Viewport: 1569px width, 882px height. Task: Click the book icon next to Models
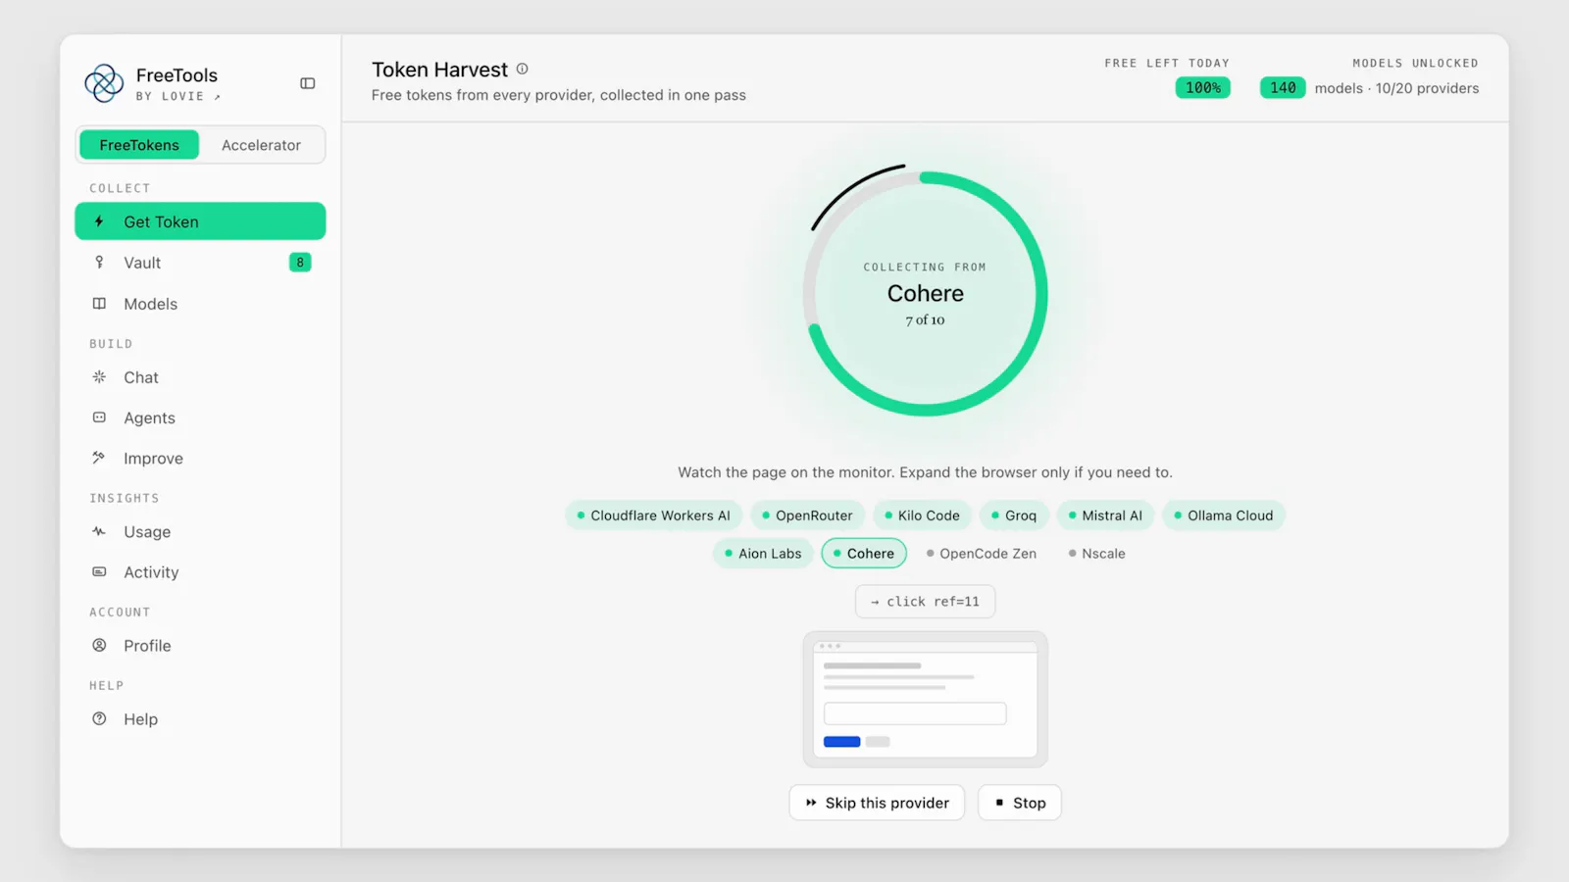99,304
